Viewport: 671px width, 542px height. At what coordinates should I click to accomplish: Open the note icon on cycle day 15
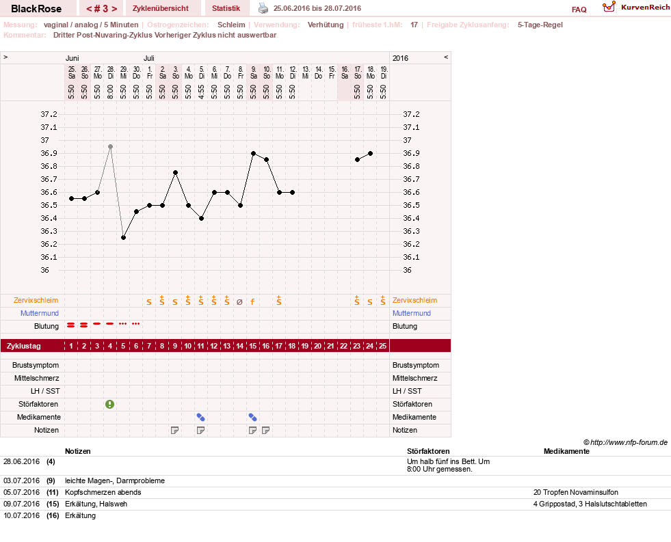253,430
